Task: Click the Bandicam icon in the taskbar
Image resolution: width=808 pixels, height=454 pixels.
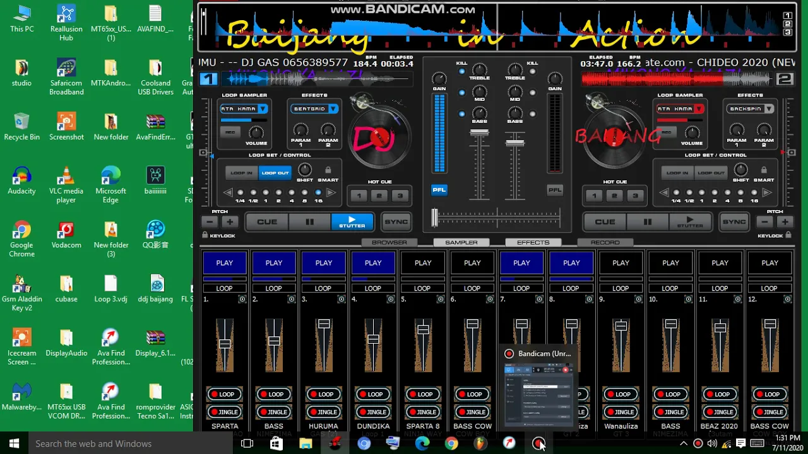Action: click(538, 443)
